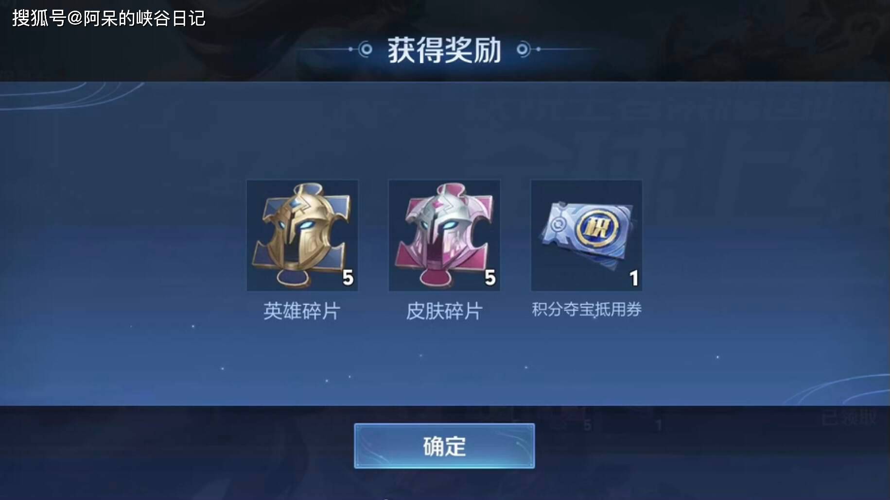Click the gold 积 coin on the voucher
Image resolution: width=890 pixels, height=500 pixels.
[597, 227]
